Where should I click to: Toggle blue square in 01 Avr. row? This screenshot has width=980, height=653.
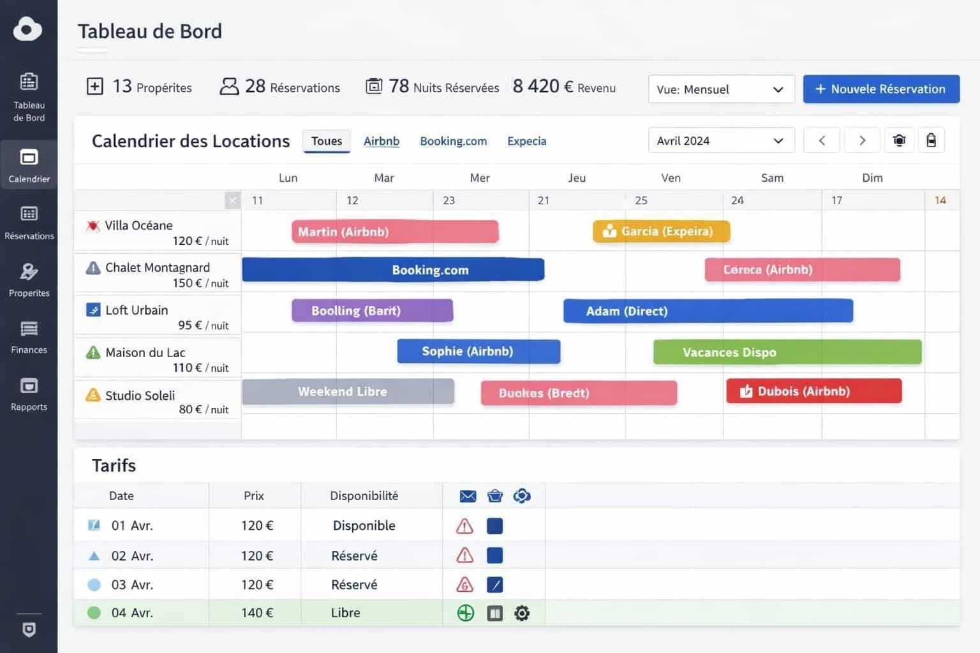(494, 526)
